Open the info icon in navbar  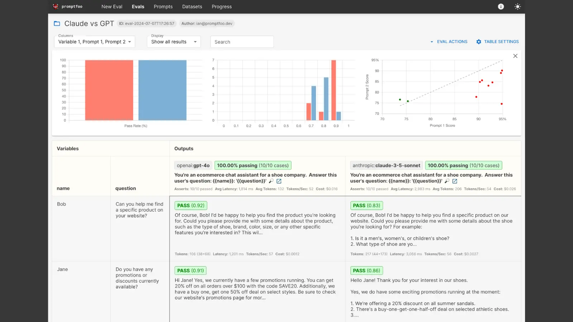click(x=501, y=6)
